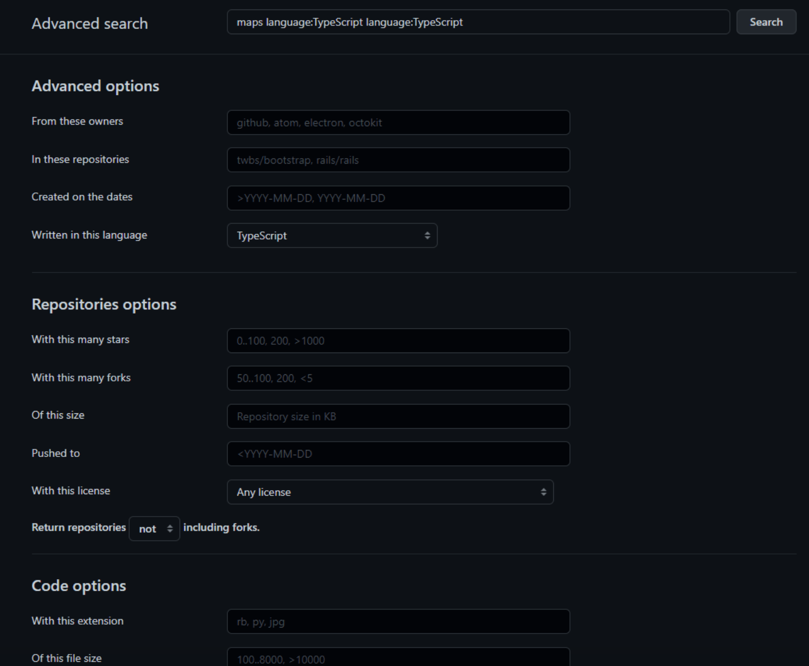Click the 'Pushed to' date field
This screenshot has height=666, width=809.
tap(398, 454)
